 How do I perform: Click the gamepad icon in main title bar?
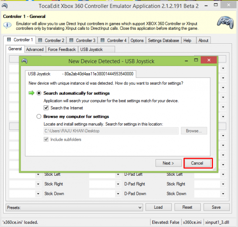tap(5, 6)
